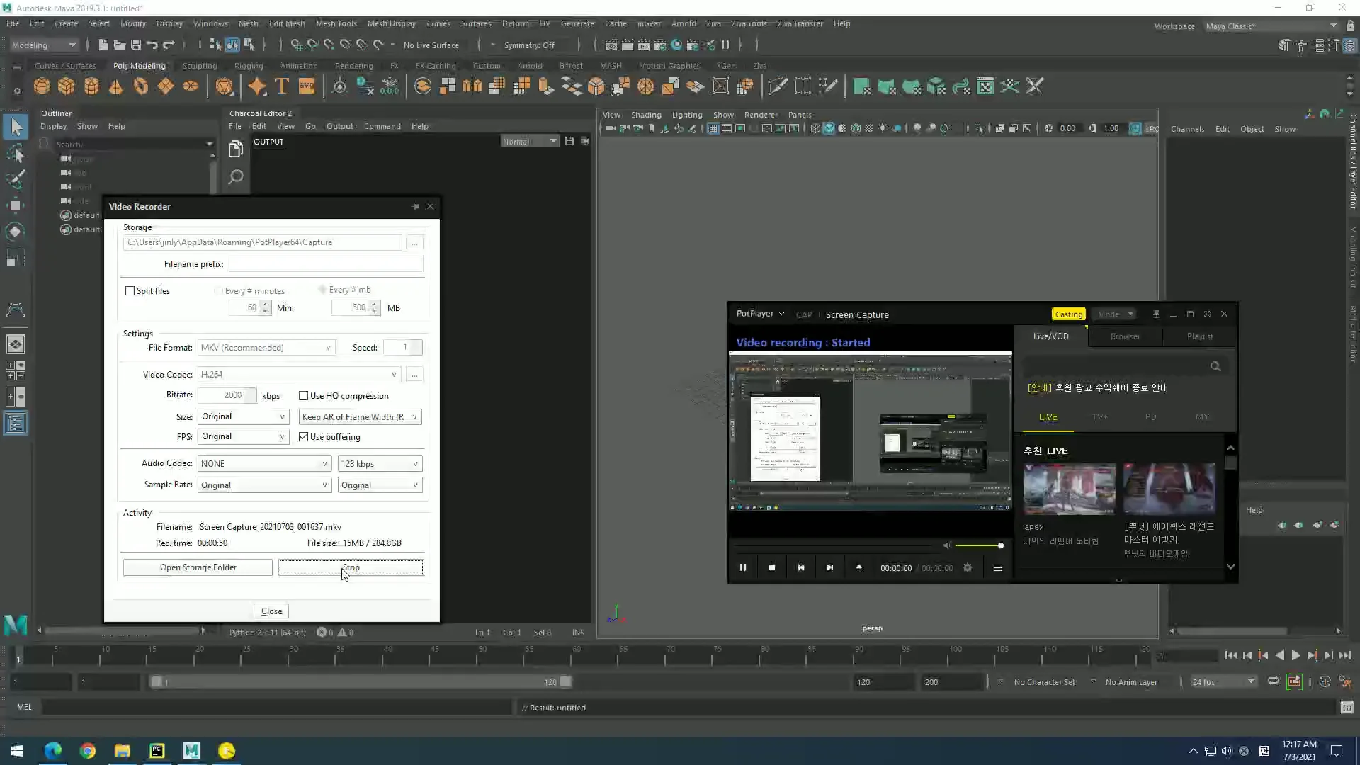This screenshot has height=765, width=1360.
Task: Activate the Lasso select tool
Action: 16,154
